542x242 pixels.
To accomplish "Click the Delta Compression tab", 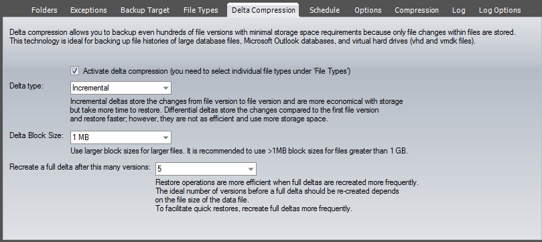I will tap(263, 10).
